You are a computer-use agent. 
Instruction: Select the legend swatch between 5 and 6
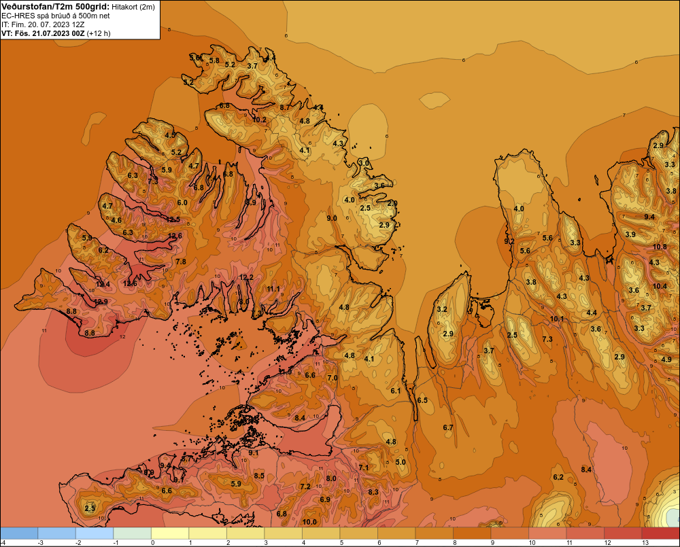358,533
